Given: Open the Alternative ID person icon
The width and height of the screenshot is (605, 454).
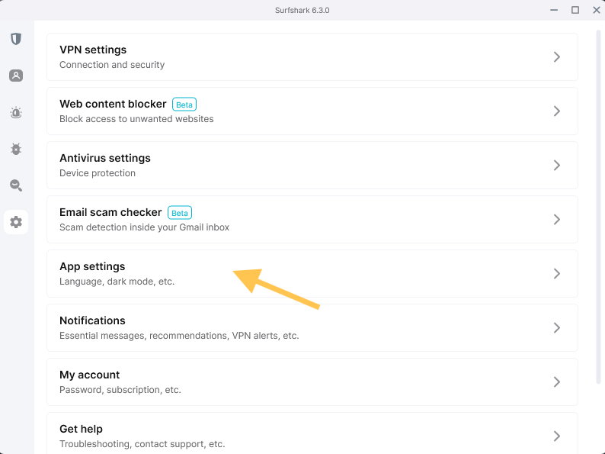Looking at the screenshot, I should point(16,76).
